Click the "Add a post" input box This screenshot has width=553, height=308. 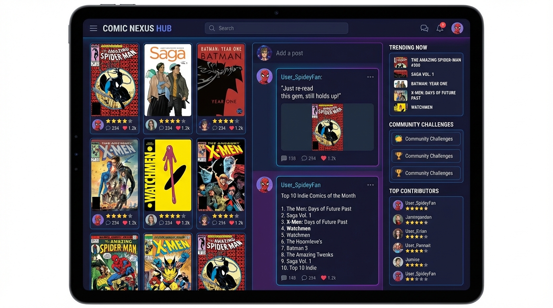tap(326, 53)
